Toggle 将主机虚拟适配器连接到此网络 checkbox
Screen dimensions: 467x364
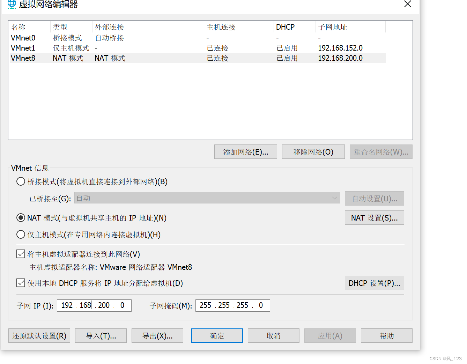pos(21,254)
